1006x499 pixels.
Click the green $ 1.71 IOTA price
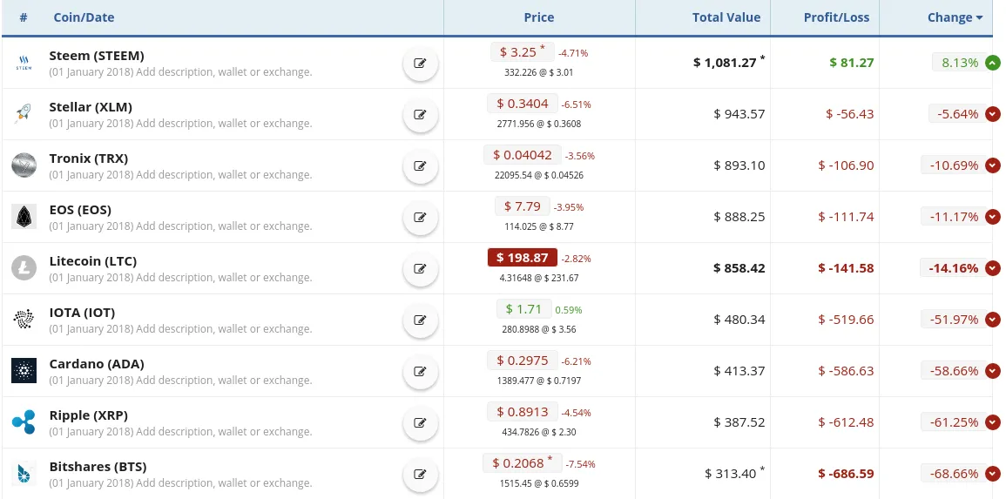click(523, 309)
